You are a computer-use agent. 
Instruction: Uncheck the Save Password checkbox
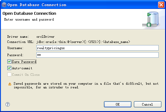pos(9,62)
